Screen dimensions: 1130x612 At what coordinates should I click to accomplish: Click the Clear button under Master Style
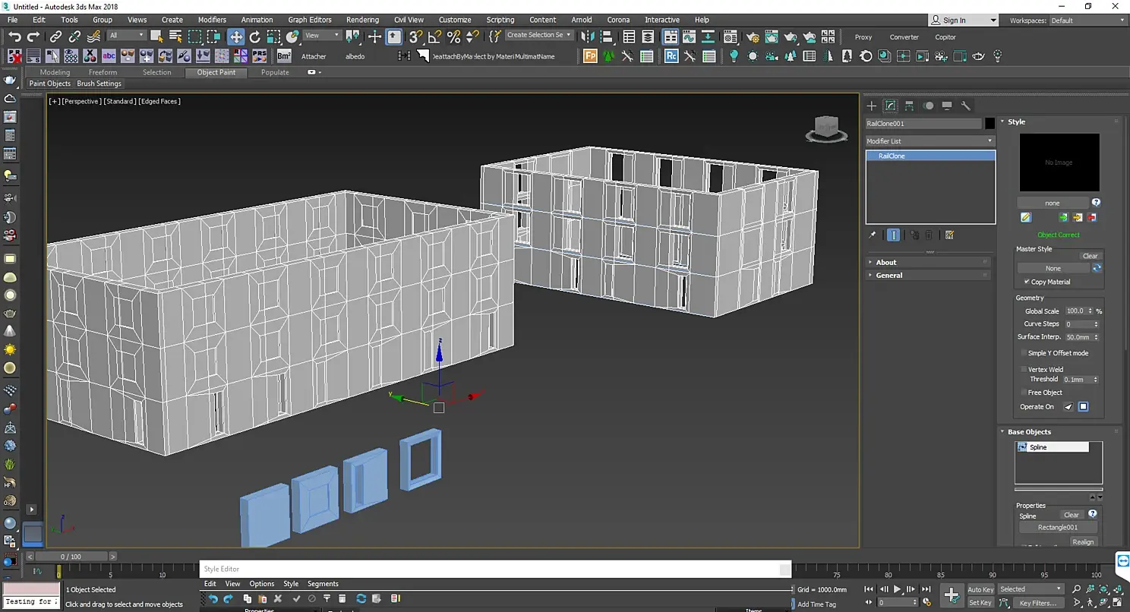click(1090, 256)
